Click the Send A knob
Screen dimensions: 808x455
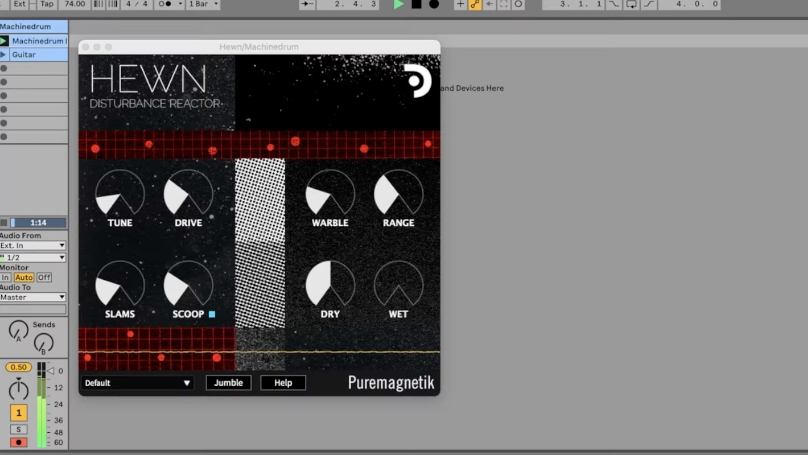coord(19,330)
